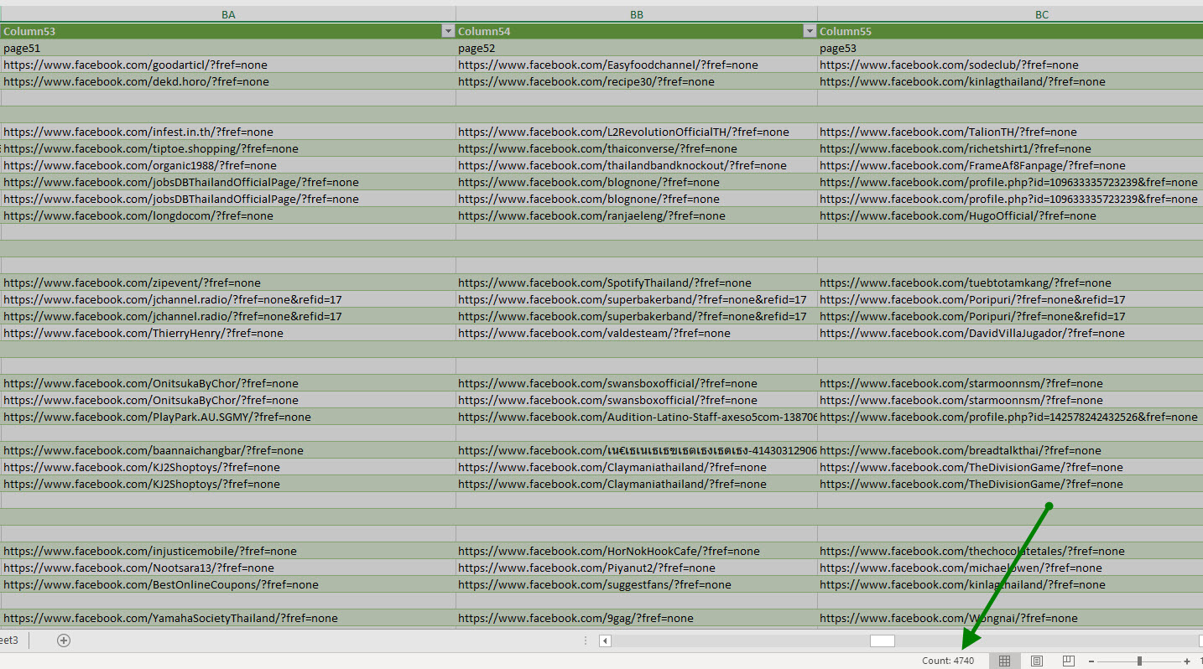Screen dimensions: 1203x669
Task: Click the horizontal scrollbar thumb
Action: [883, 640]
